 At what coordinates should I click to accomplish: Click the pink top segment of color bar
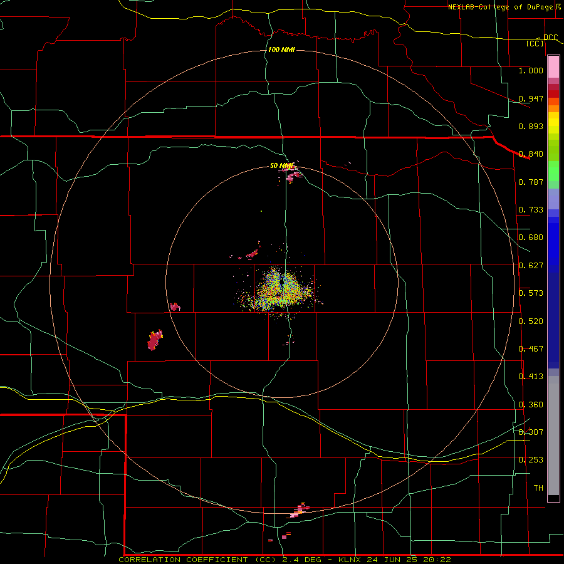[553, 67]
